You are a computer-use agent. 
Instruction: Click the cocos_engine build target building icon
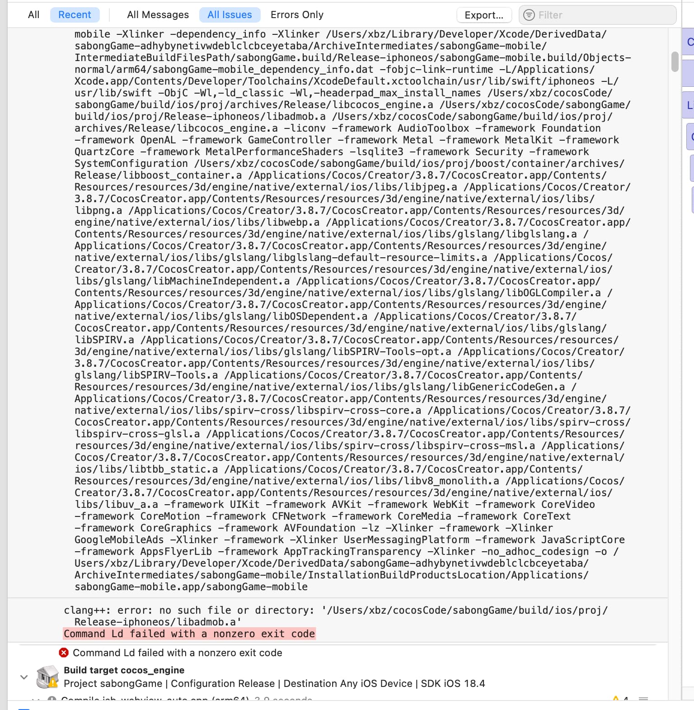tap(47, 677)
